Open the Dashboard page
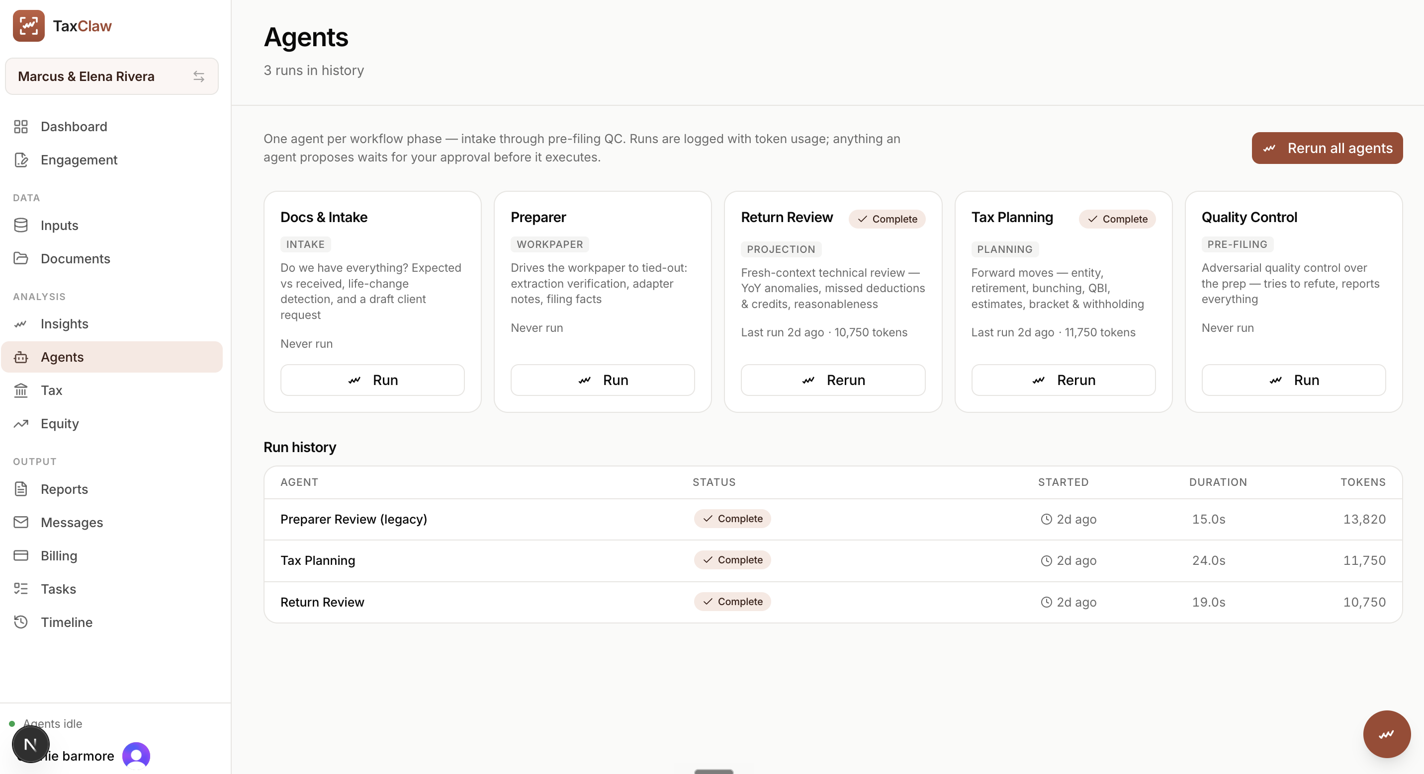Image resolution: width=1424 pixels, height=774 pixels. click(112, 127)
